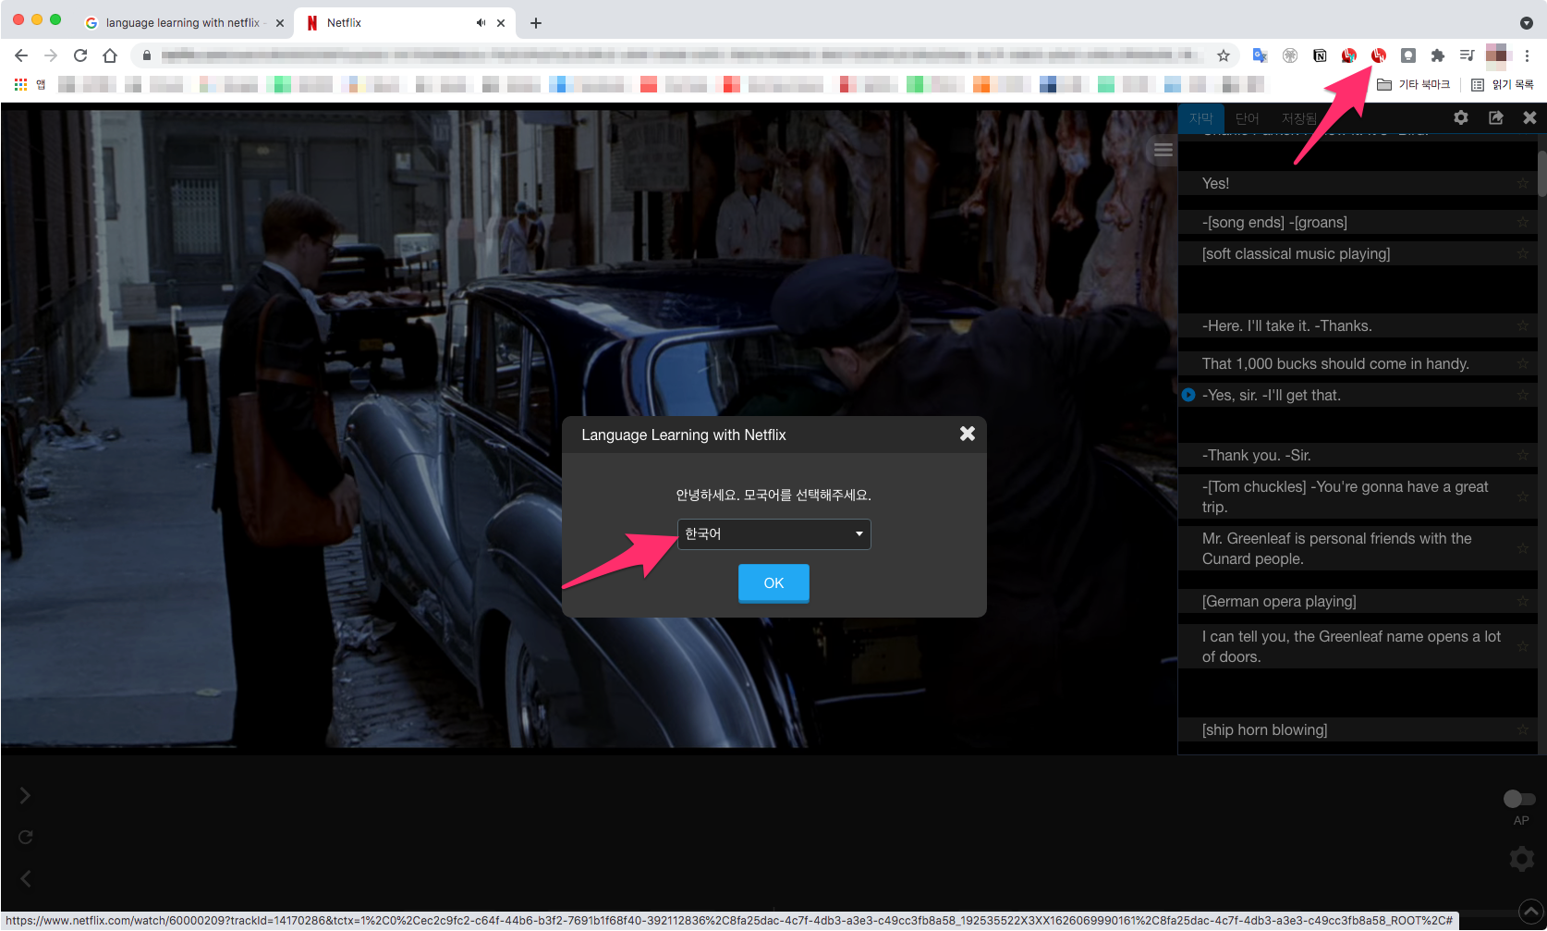Expand the native language dropdown showing 한국어
This screenshot has height=931, width=1547.
(774, 534)
